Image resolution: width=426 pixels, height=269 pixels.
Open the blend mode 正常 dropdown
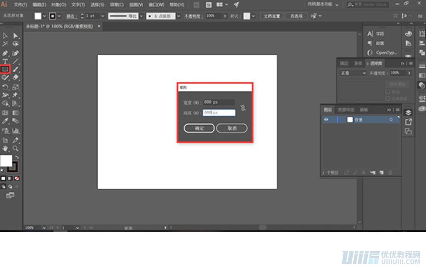tap(353, 73)
